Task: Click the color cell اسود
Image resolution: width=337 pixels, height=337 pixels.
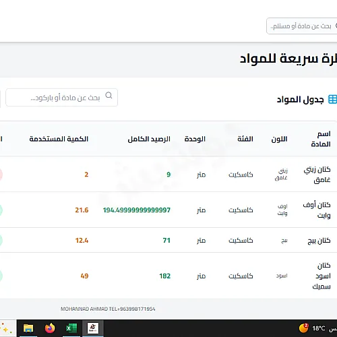Action: (x=282, y=276)
